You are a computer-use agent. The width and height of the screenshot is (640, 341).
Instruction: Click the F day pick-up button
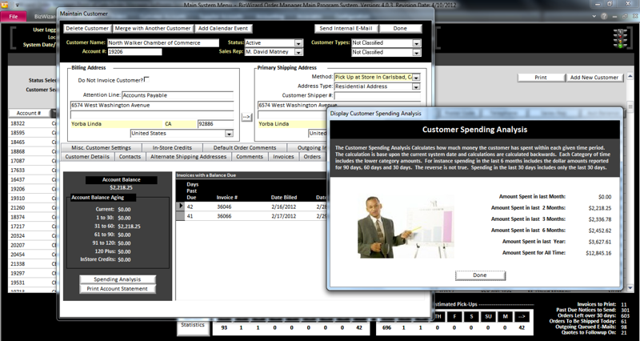click(x=455, y=316)
